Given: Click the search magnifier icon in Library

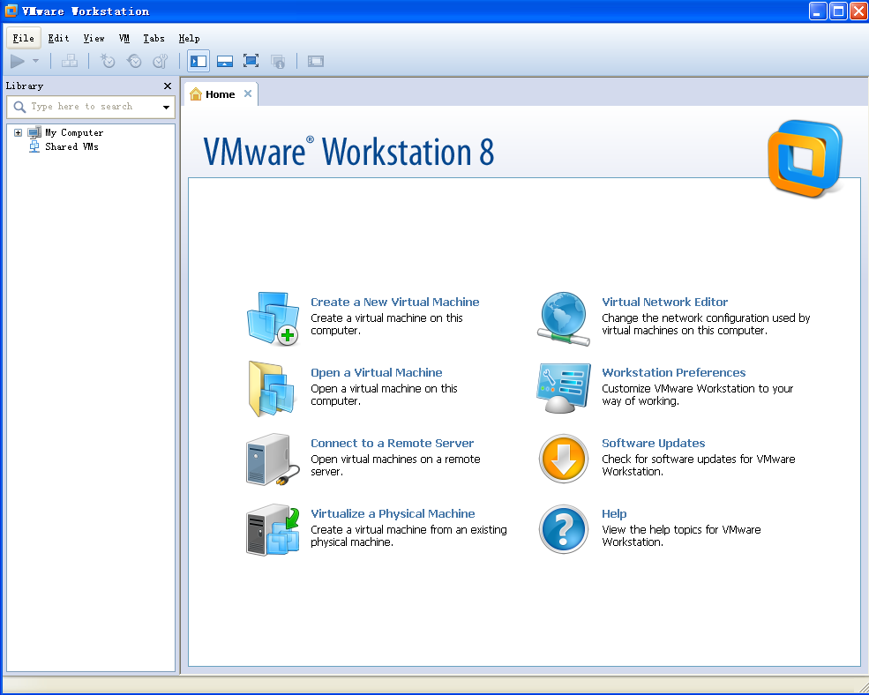Looking at the screenshot, I should pyautogui.click(x=19, y=107).
